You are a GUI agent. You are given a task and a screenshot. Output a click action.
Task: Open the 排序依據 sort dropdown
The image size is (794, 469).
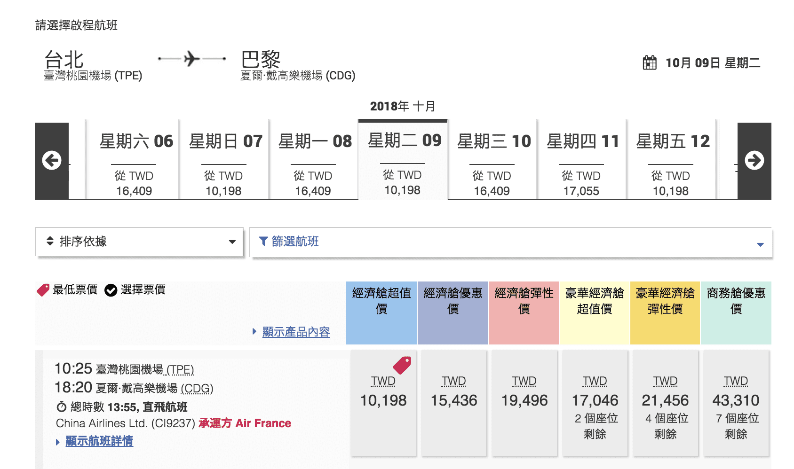click(x=139, y=242)
